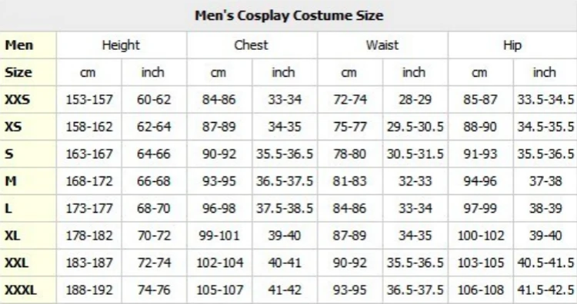Click the Waist column header
This screenshot has height=304, width=577.
pyautogui.click(x=382, y=45)
